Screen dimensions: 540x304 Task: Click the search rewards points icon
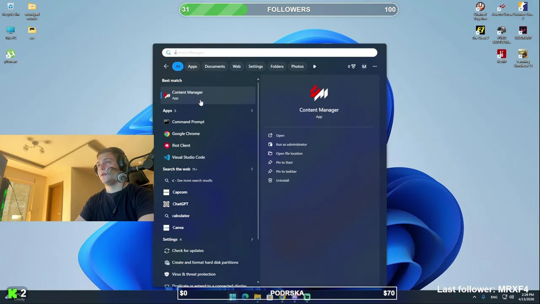pyautogui.click(x=351, y=66)
